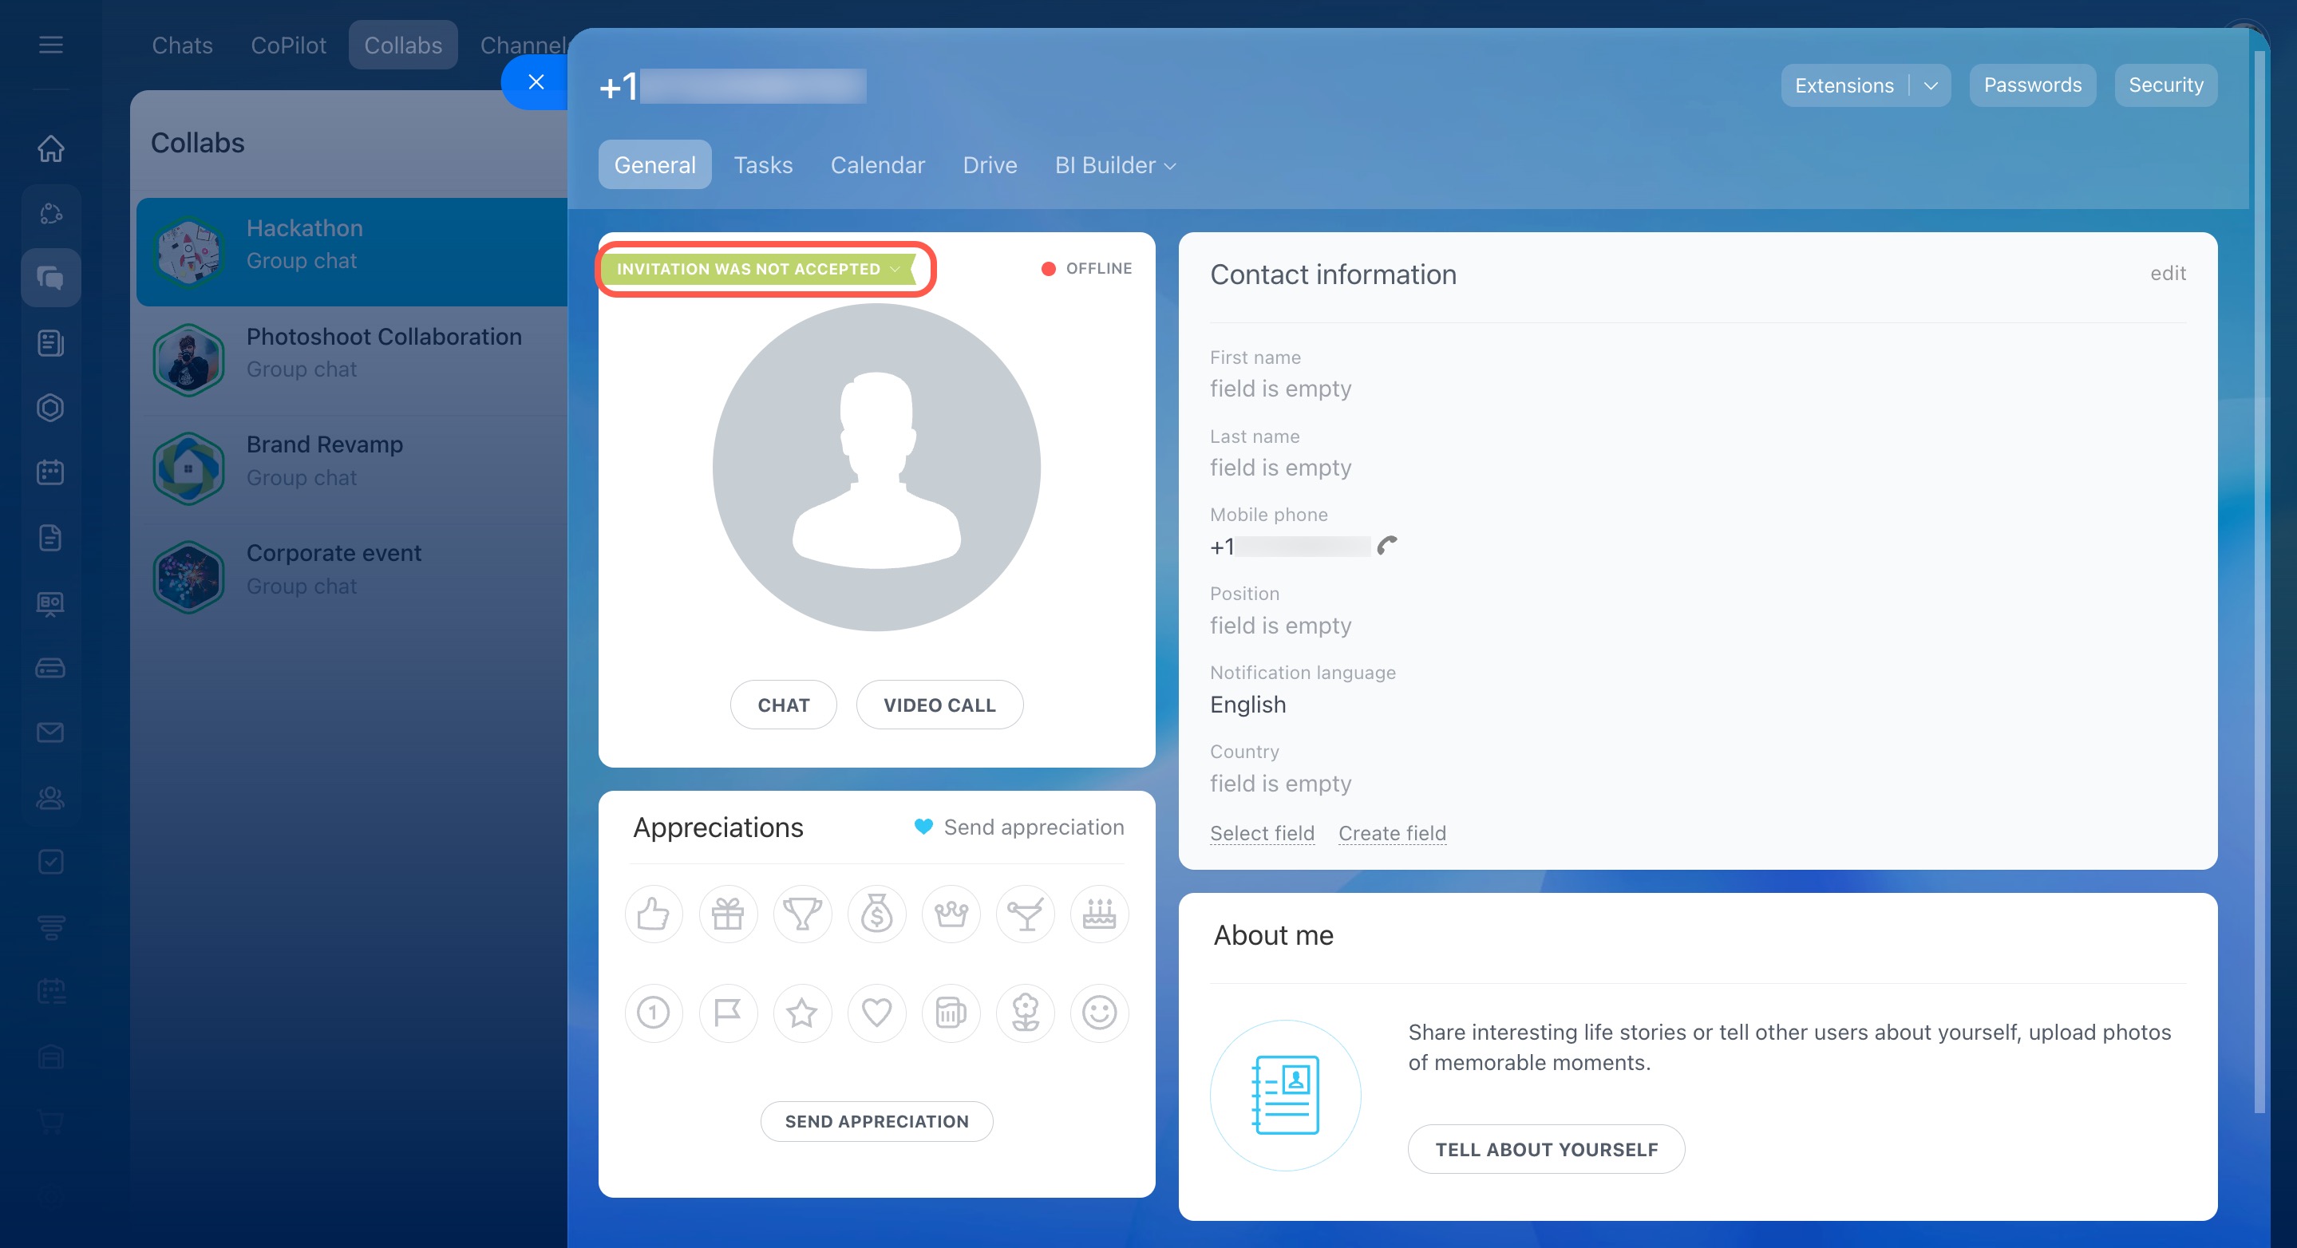Close the profile panel with X button
Screen dimensions: 2297x1248
coord(536,82)
